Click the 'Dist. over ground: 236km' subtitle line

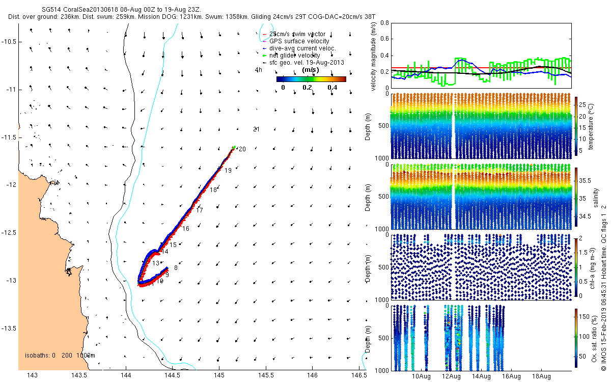tap(191, 17)
